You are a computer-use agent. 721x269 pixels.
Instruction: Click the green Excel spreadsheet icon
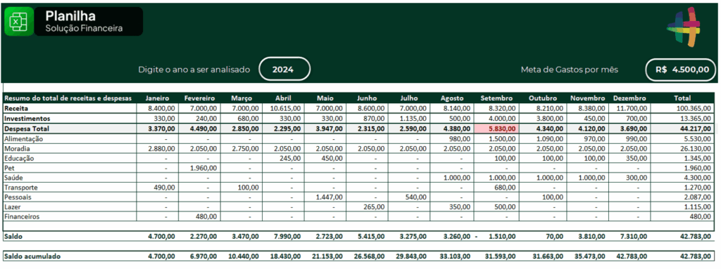19,21
